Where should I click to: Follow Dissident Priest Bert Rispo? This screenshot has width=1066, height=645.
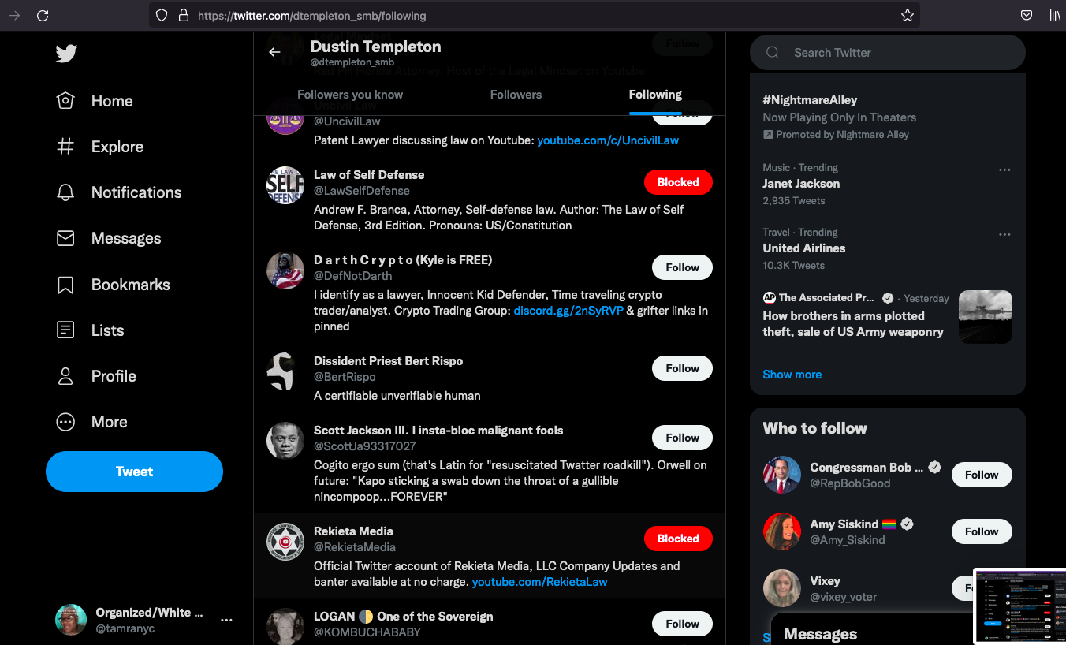point(681,368)
